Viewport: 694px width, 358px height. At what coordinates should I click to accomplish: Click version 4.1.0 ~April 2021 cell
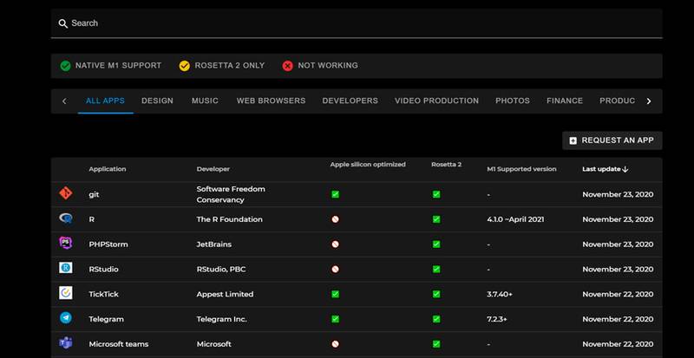pos(515,219)
